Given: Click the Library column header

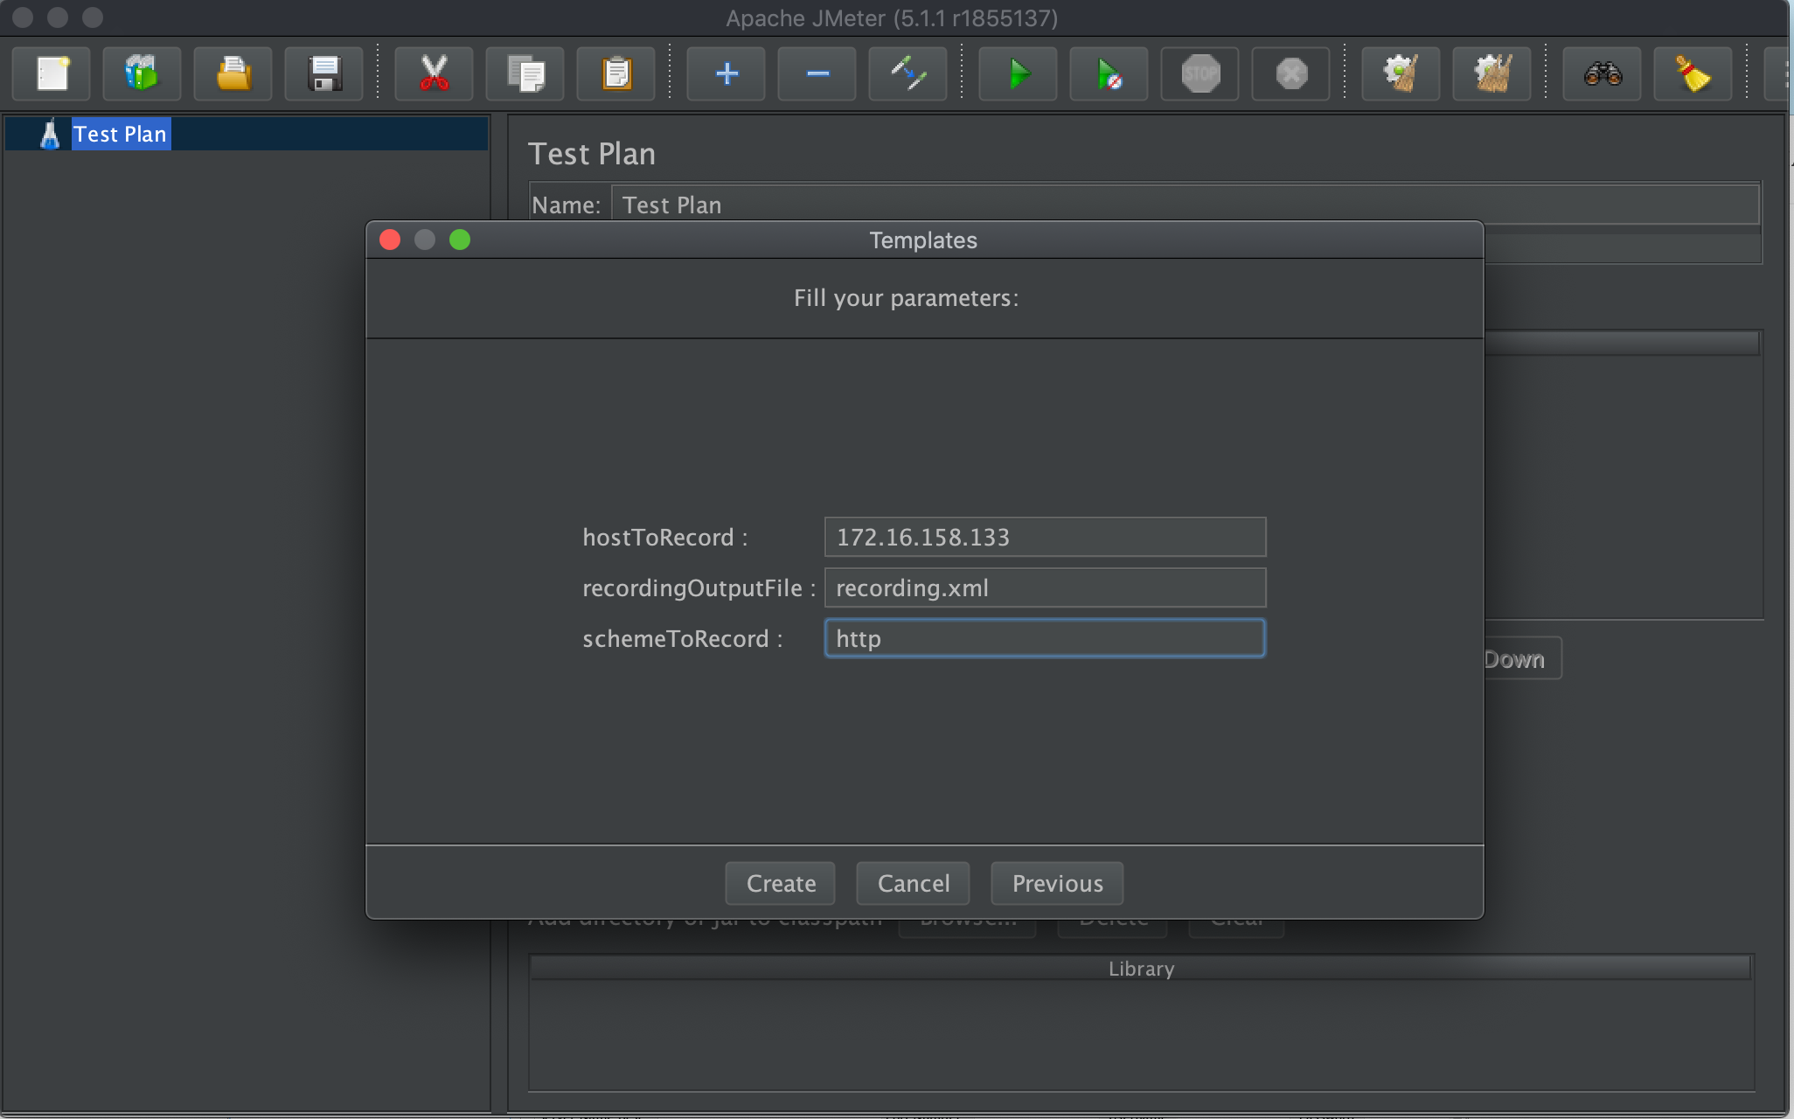Looking at the screenshot, I should click(1140, 968).
